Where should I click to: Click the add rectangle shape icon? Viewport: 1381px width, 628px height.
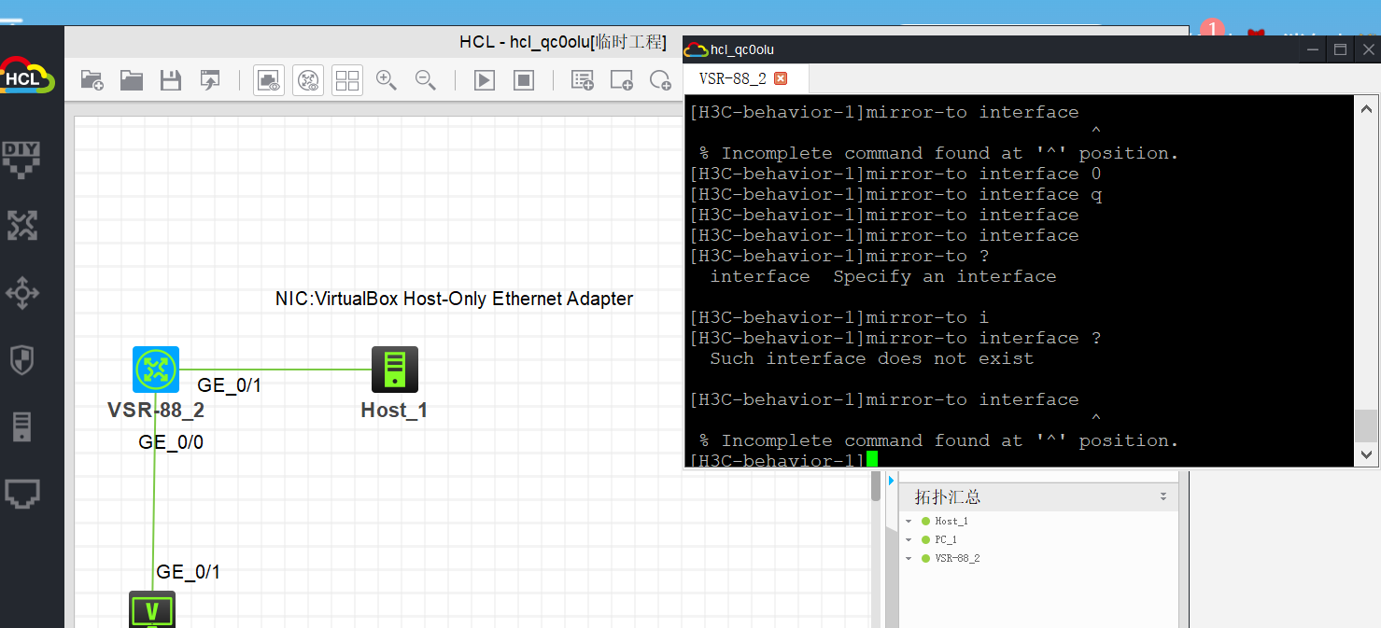click(x=622, y=80)
